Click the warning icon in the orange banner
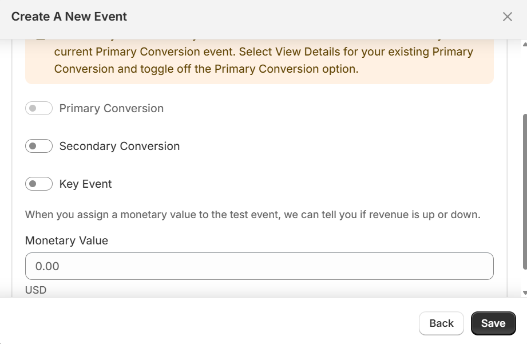This screenshot has width=527, height=344. pyautogui.click(x=41, y=39)
